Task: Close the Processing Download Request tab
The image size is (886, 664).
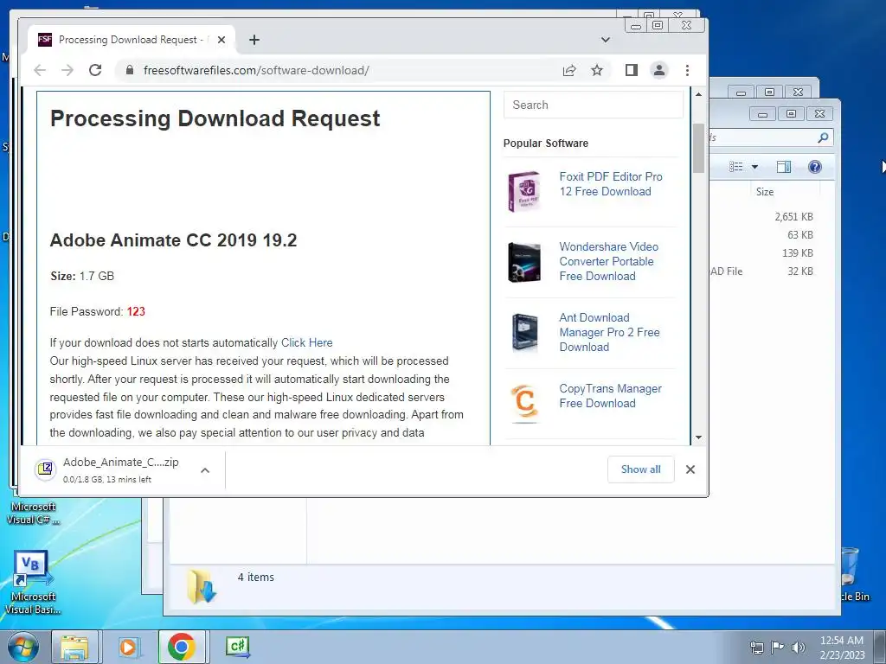Action: 221,40
